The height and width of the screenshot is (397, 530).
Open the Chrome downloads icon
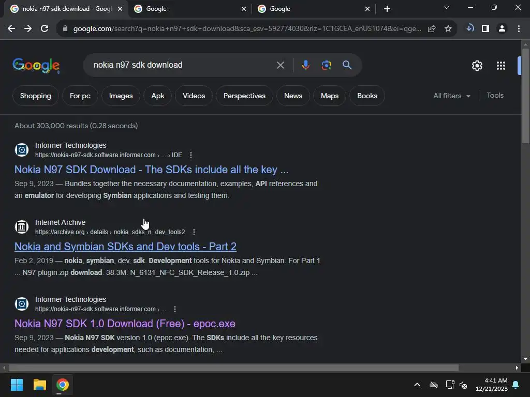click(x=470, y=28)
